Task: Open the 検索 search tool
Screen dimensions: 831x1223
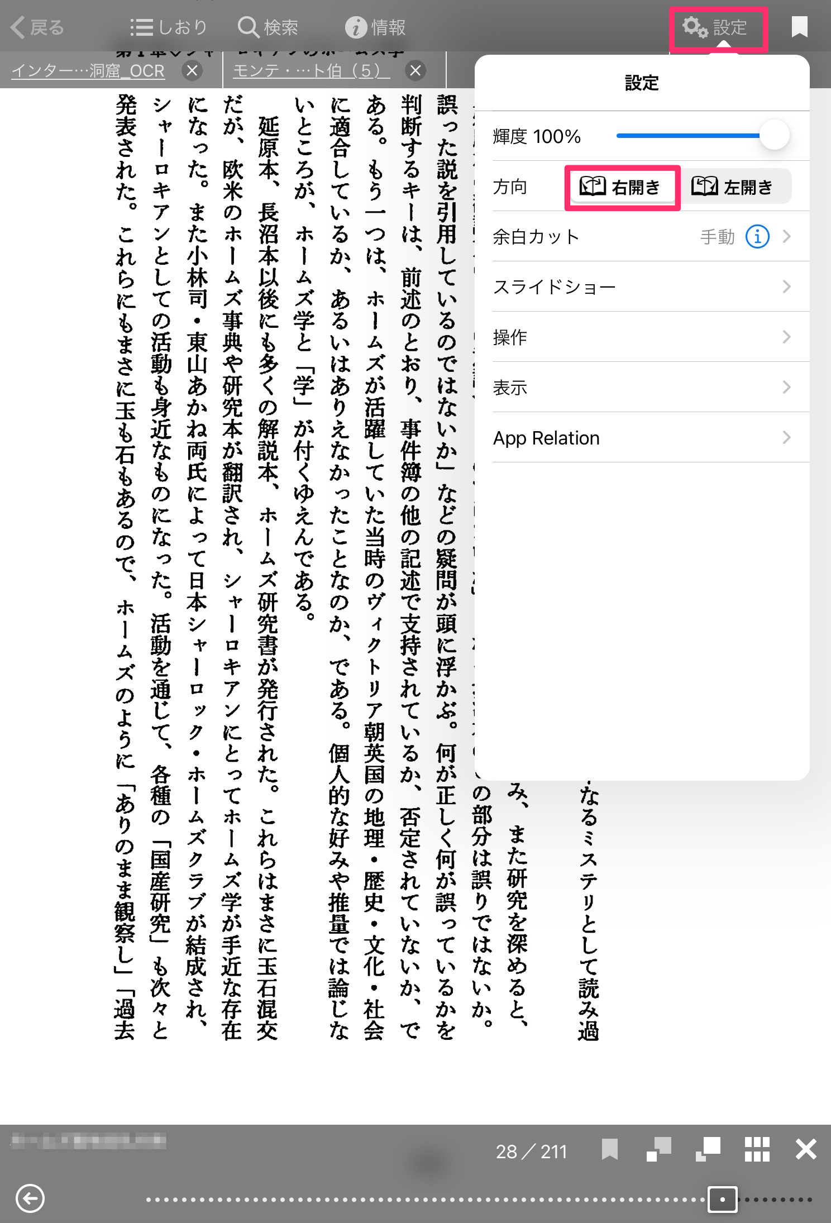Action: coord(269,27)
